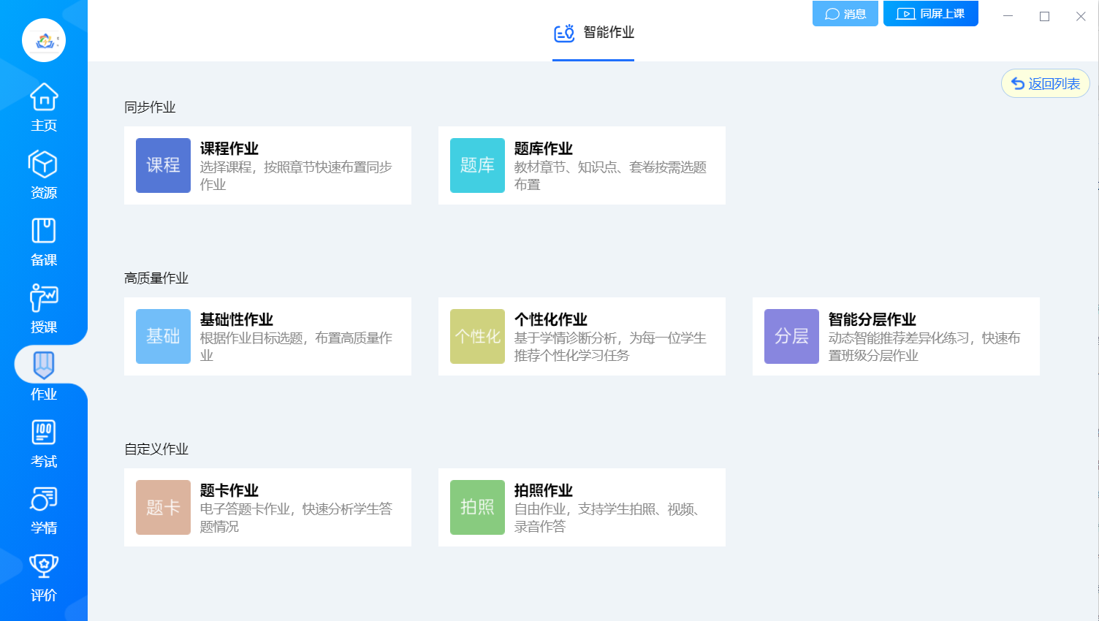Start 同屏上课 screen sharing class
The image size is (1099, 621).
(930, 14)
